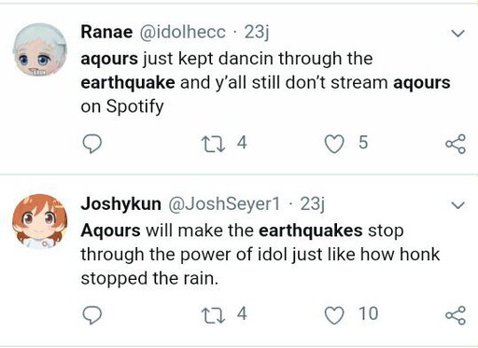Reply to Ranae's tweet about aqours

click(91, 144)
